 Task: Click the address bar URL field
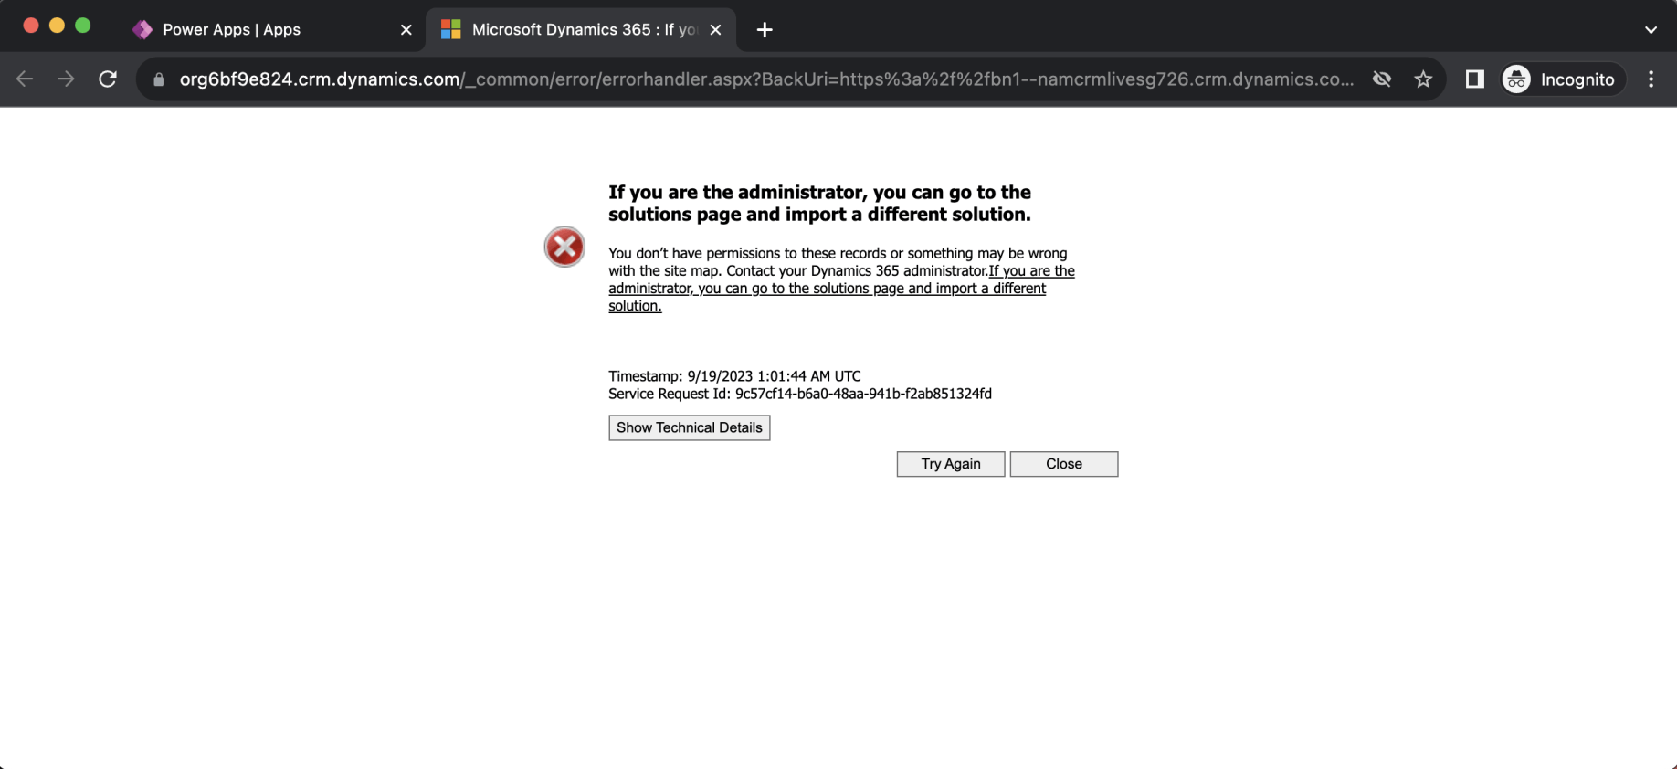click(765, 79)
